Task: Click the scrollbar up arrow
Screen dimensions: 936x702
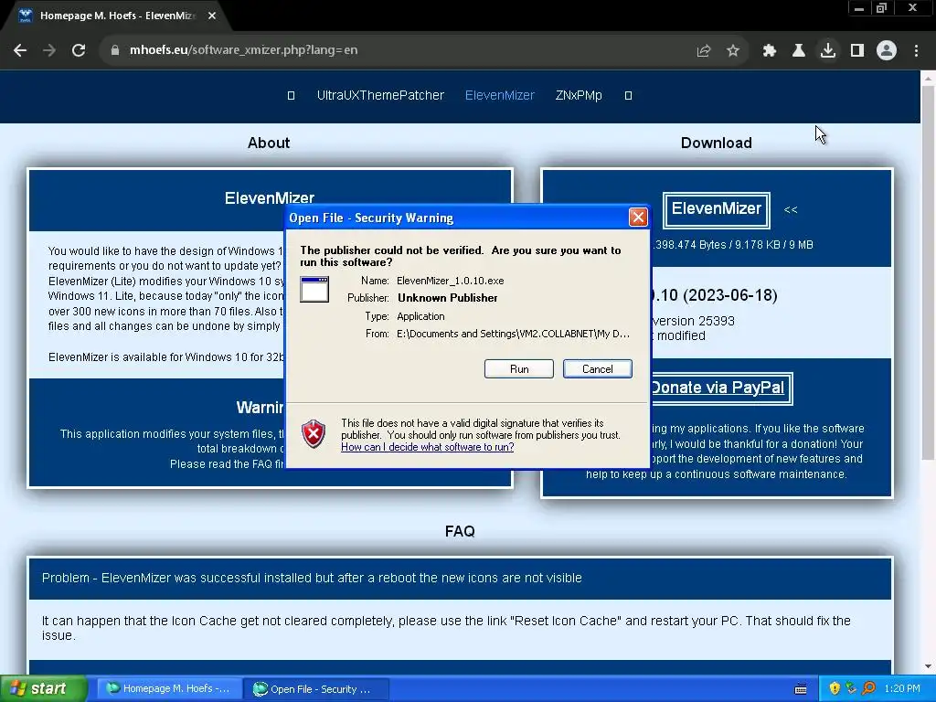Action: [928, 78]
